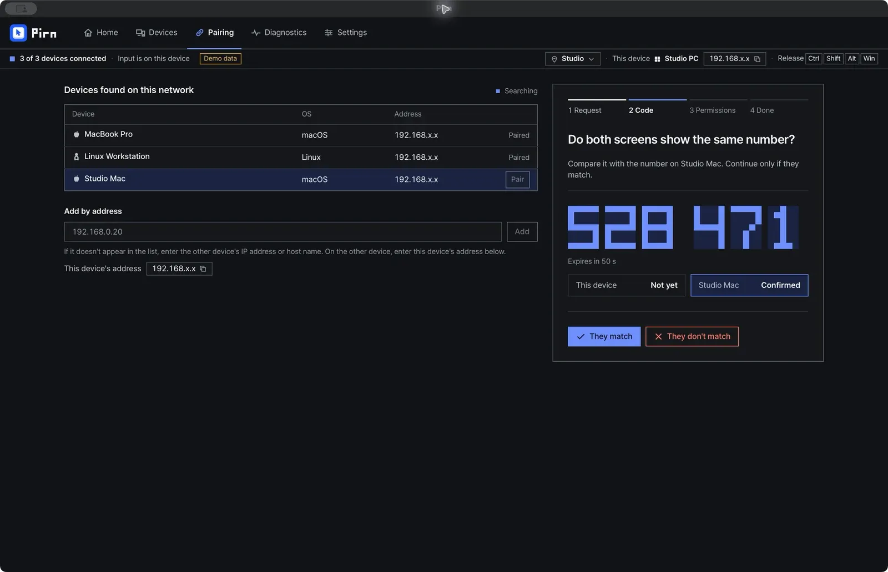
Task: Reject with They don't match button
Action: pos(692,337)
